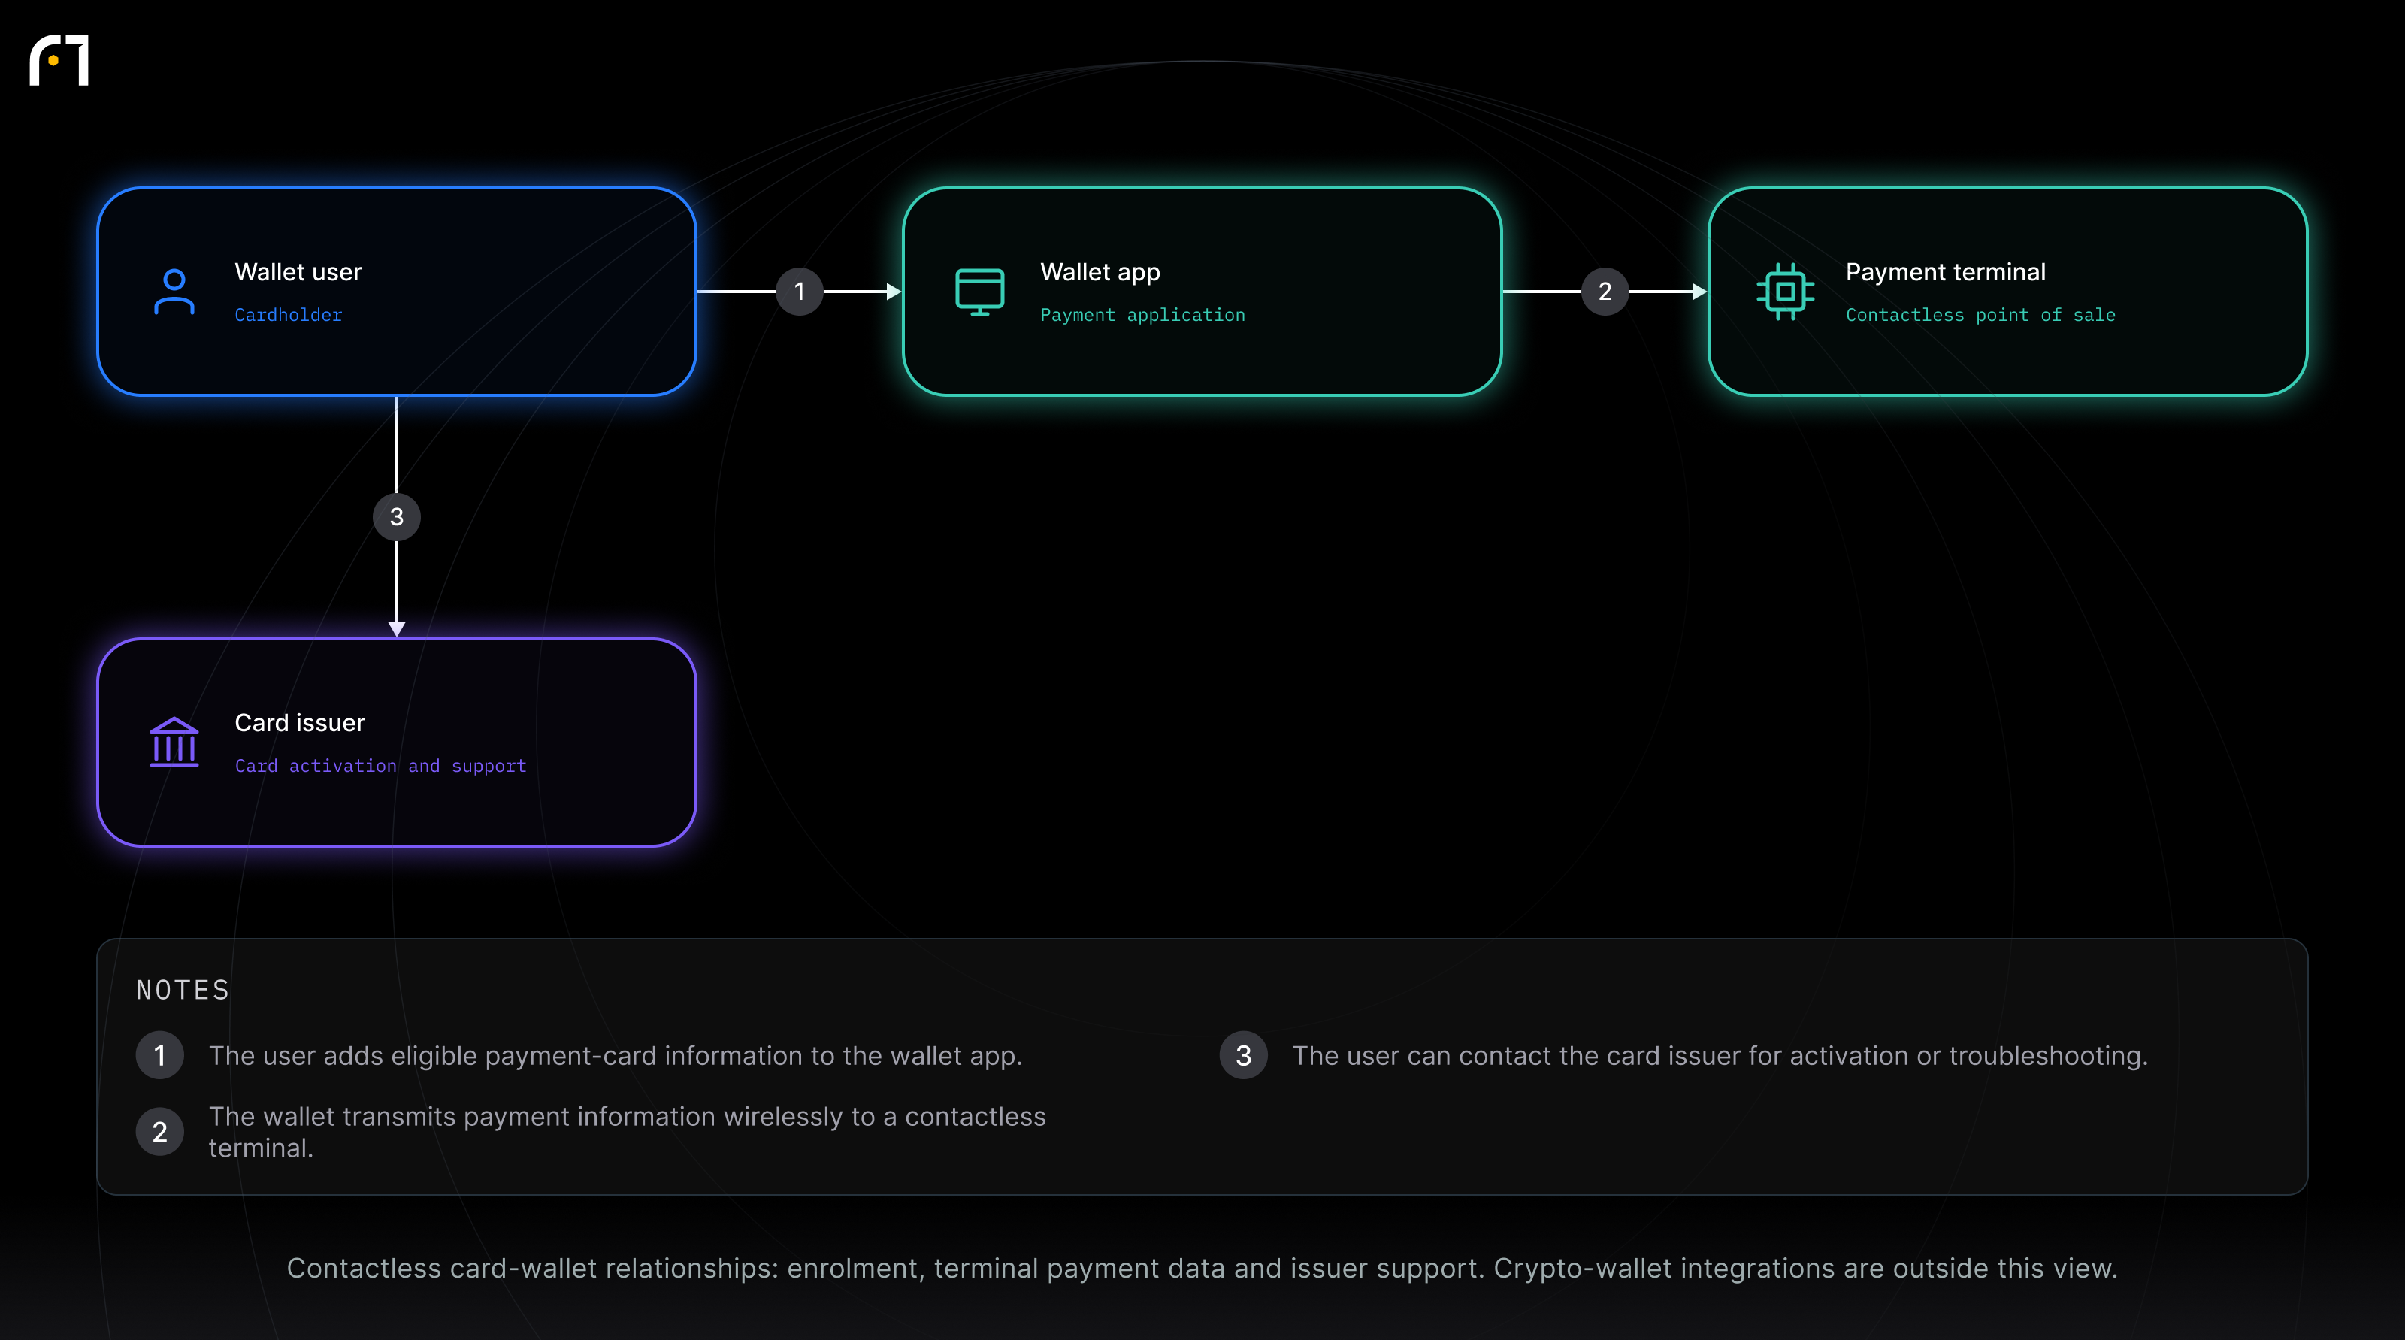2405x1340 pixels.
Task: Click the Wallet user person icon
Action: click(x=174, y=292)
